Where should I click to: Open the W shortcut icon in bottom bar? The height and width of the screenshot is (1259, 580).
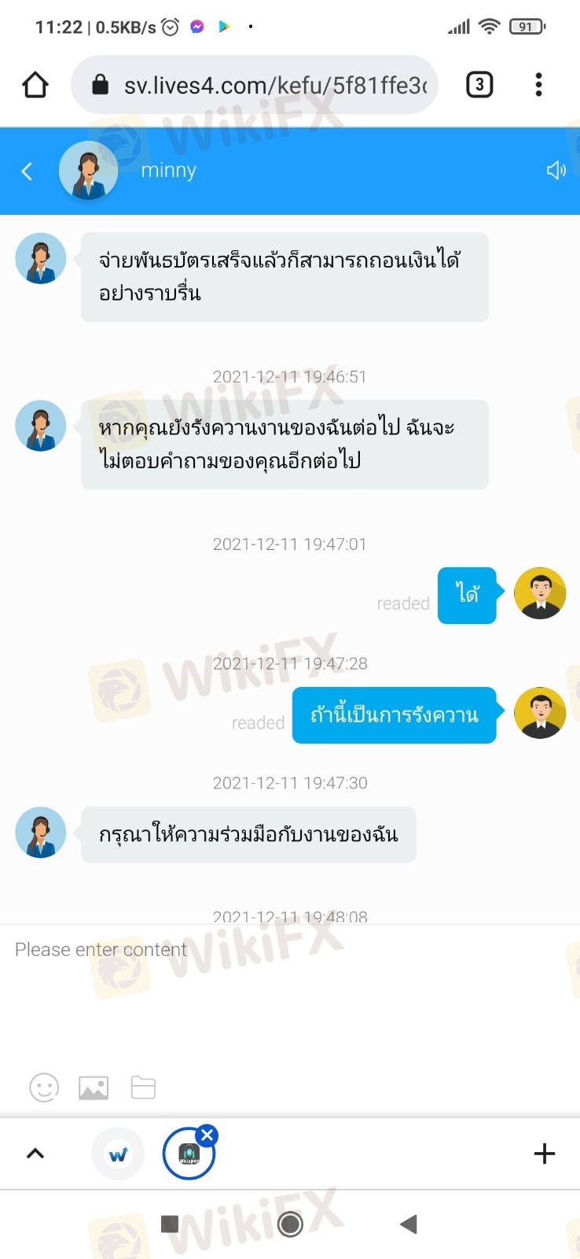pos(118,1154)
